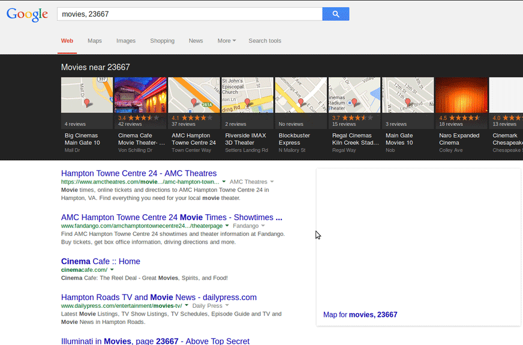
Task: Click the Big Cinemas Main Gate 10 title
Action: pos(82,139)
